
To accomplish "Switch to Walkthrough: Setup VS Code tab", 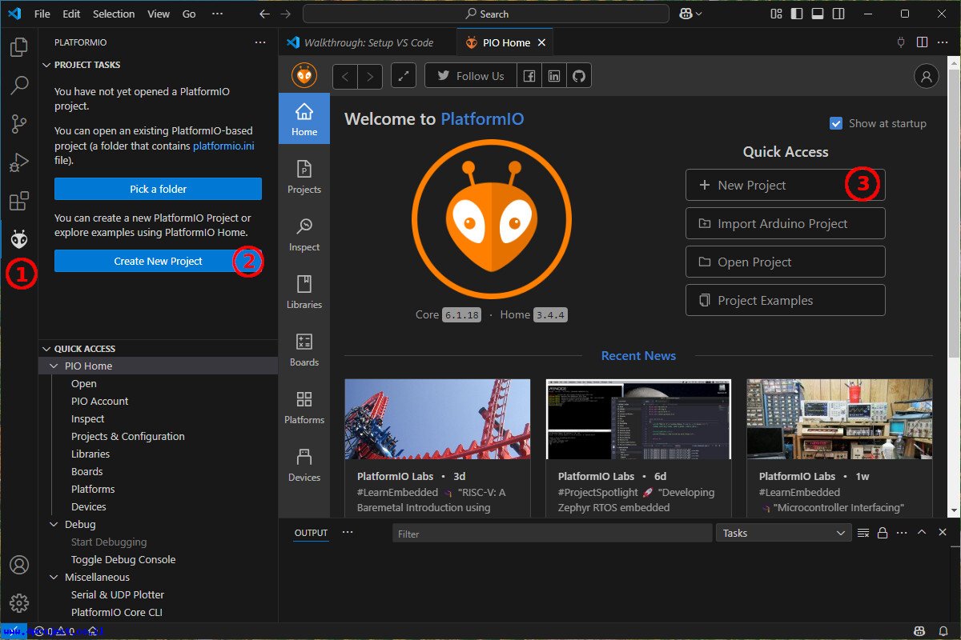I will pyautogui.click(x=368, y=42).
